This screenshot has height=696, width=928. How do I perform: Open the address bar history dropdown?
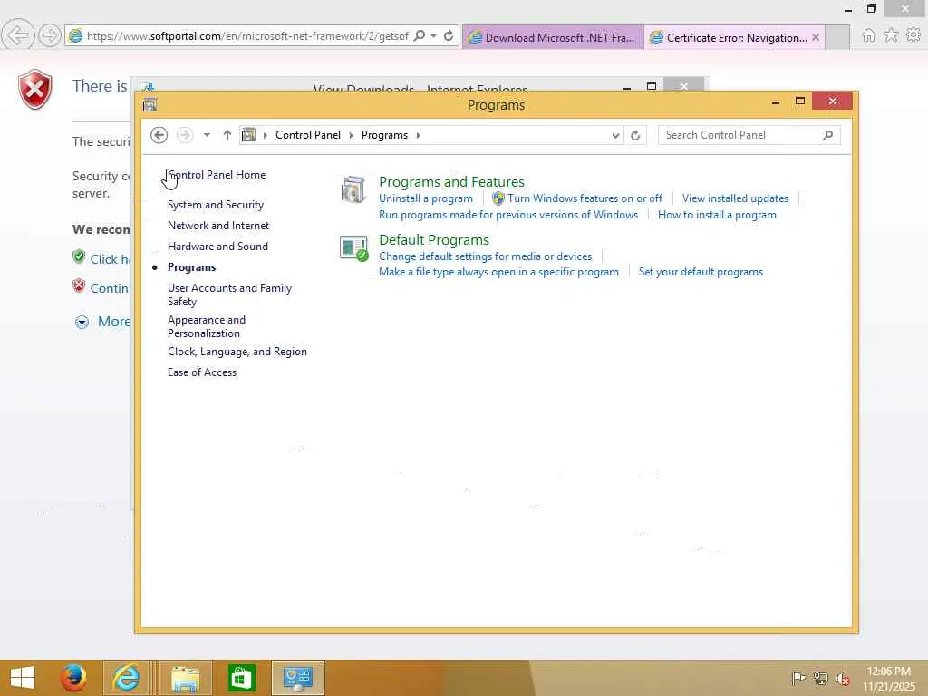(x=615, y=136)
